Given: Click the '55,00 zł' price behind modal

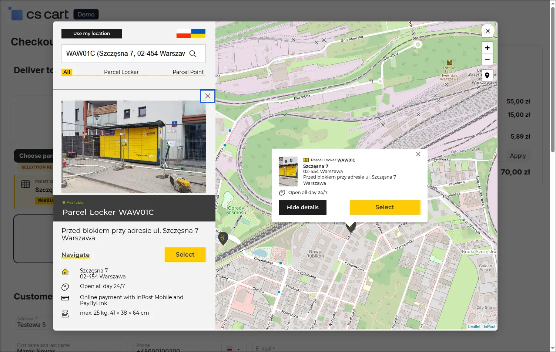Looking at the screenshot, I should (x=518, y=101).
